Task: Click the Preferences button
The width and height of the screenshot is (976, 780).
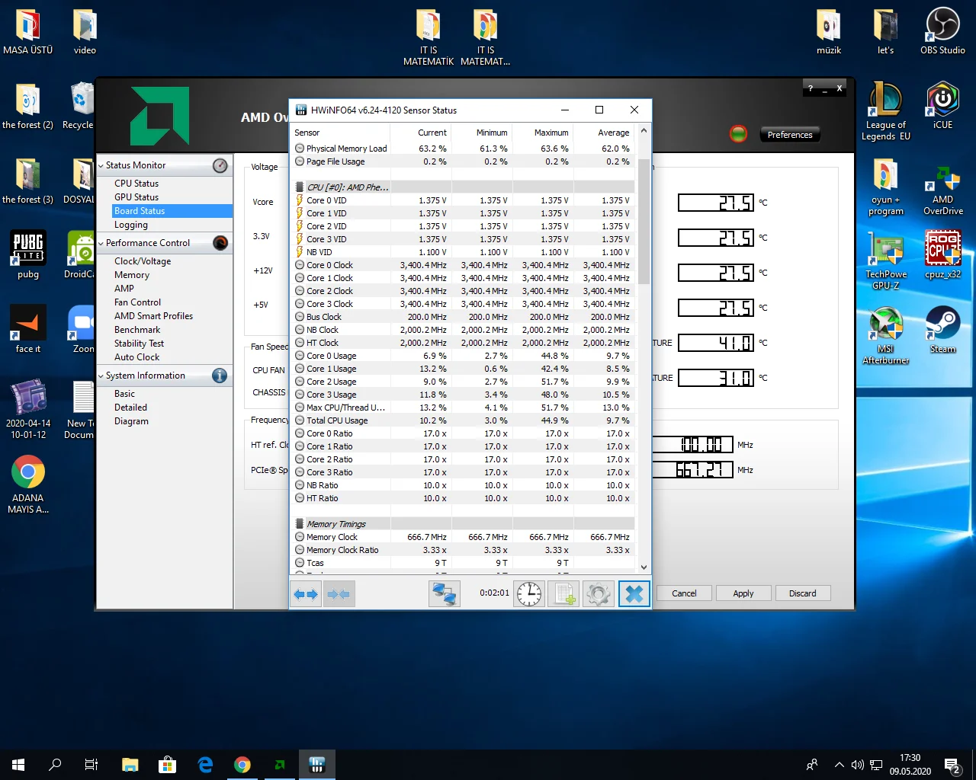Action: 789,135
